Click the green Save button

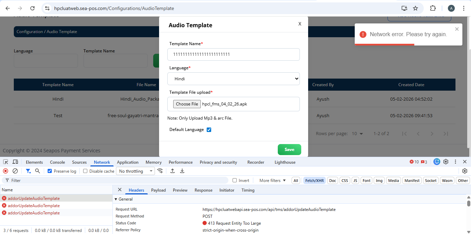click(289, 150)
